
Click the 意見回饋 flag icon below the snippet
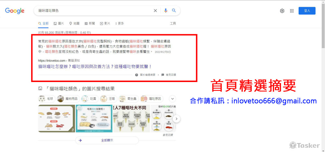point(163,75)
